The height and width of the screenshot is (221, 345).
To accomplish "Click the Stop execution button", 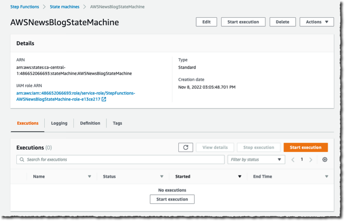I will click(x=259, y=147).
